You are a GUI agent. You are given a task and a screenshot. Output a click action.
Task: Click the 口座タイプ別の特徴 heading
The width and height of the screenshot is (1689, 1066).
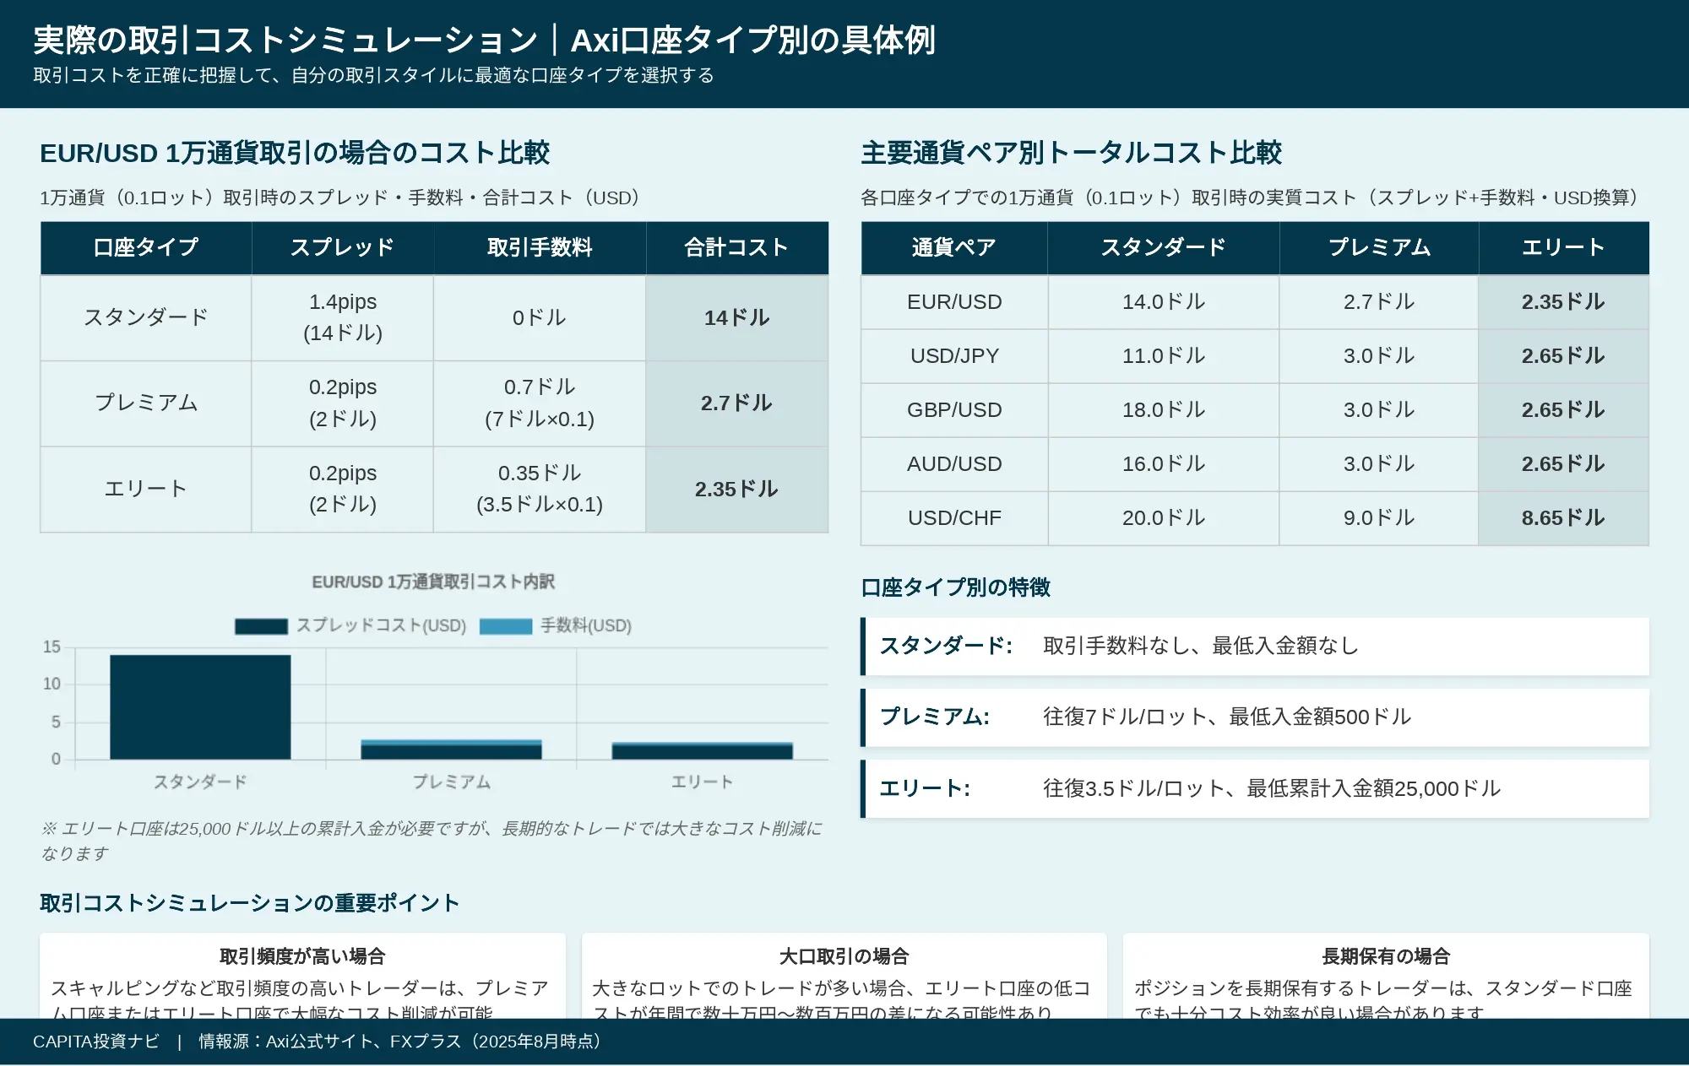point(955,587)
